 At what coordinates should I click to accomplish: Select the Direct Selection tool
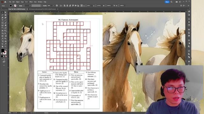click(x=5, y=12)
